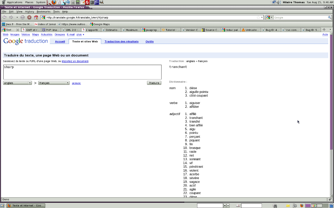The image size is (334, 208).
Task: Open the Places menu
Action: (x=29, y=2)
